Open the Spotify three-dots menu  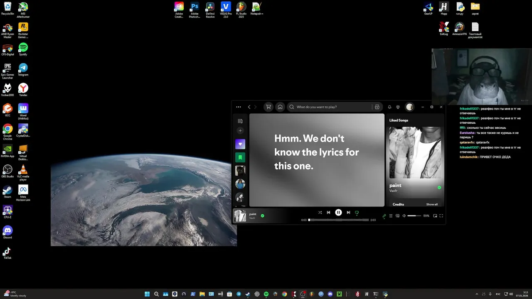tap(239, 107)
